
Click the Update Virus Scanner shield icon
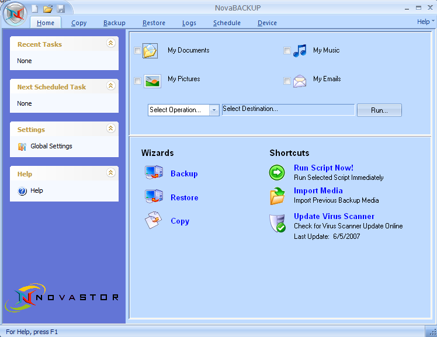click(278, 223)
